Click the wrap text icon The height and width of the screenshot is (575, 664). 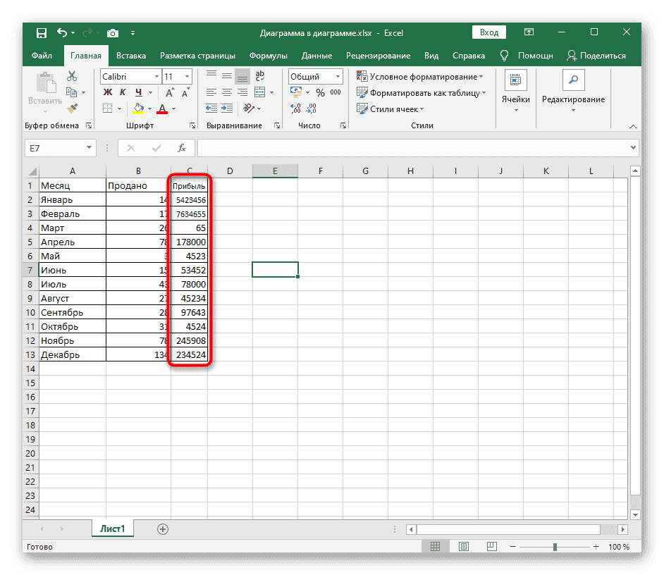[x=259, y=76]
